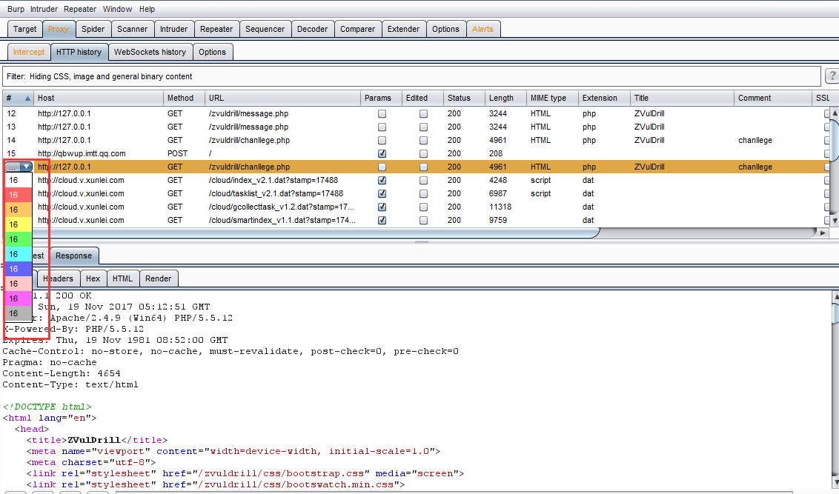Sort by the Length column header

click(505, 98)
